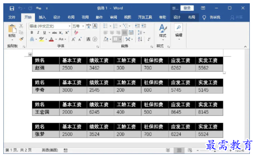Toggle subscript X₂ formatting

(x=61, y=32)
